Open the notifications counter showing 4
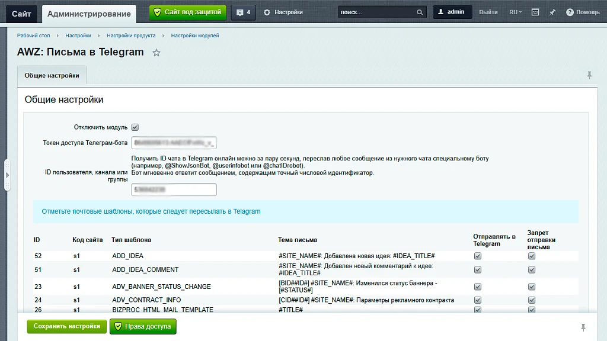607x341 pixels. 244,12
